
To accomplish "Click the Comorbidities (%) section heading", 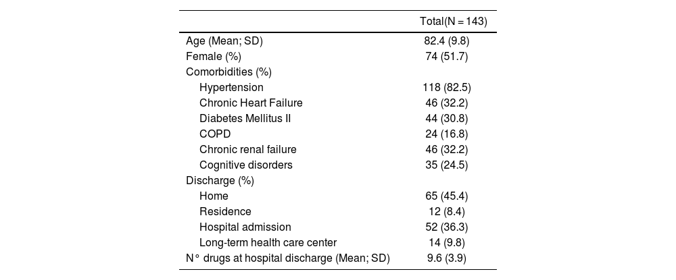I will point(228,72).
